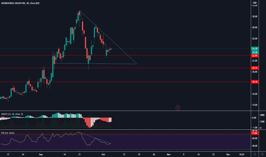Click date label 26 on time axis
This screenshot has width=266, height=157.
pos(154,154)
